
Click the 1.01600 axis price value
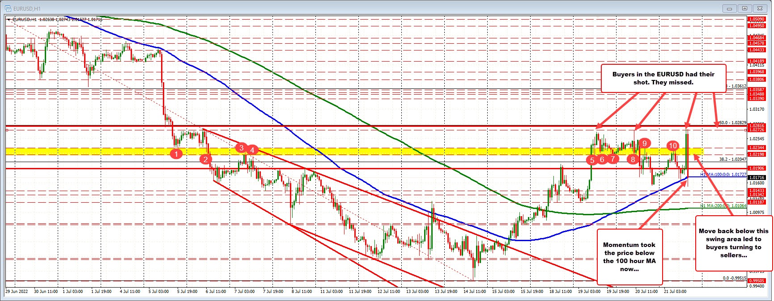756,183
